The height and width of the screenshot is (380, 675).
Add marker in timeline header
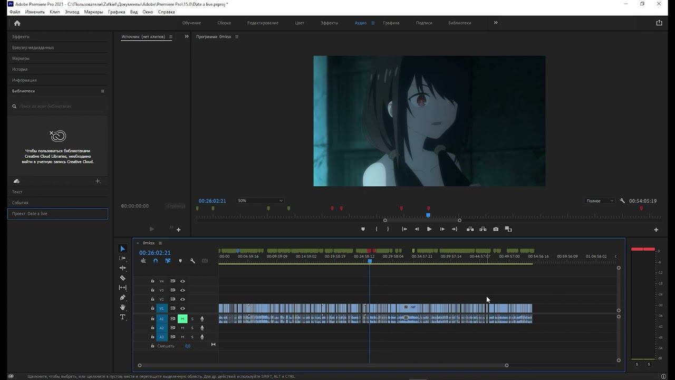pyautogui.click(x=180, y=261)
